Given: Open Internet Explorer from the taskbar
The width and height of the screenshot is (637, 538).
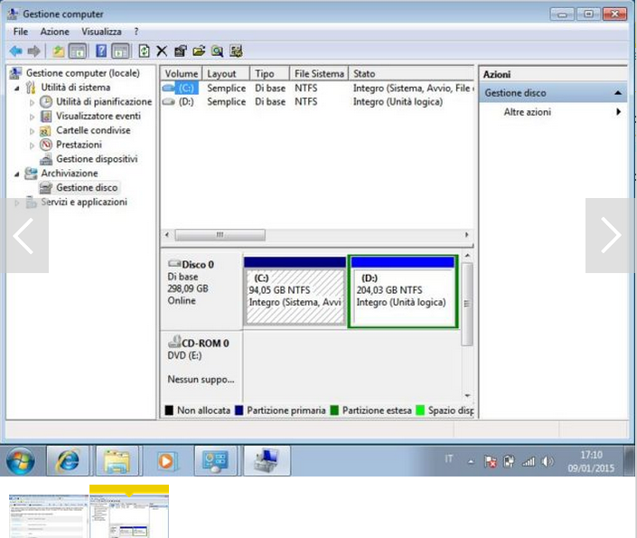Looking at the screenshot, I should click(68, 461).
